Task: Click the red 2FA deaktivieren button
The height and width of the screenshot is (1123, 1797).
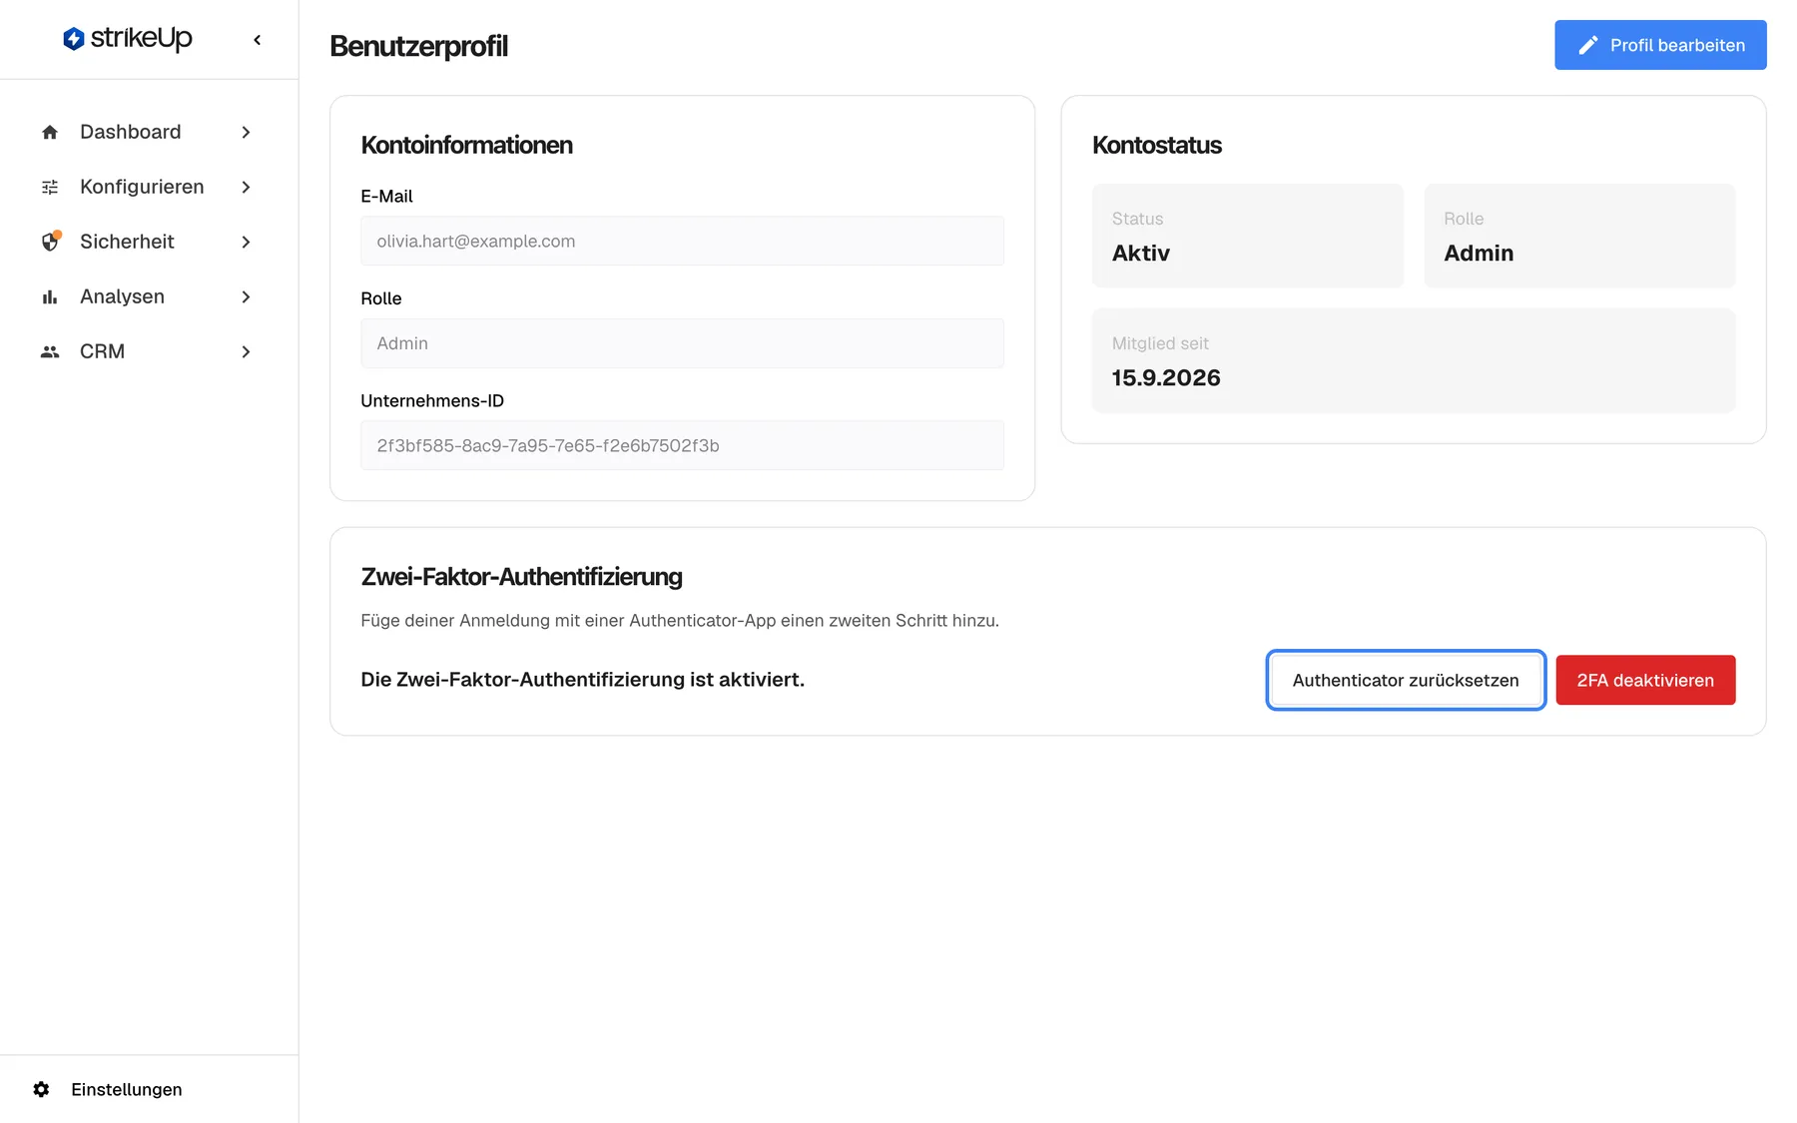Action: pyautogui.click(x=1645, y=680)
